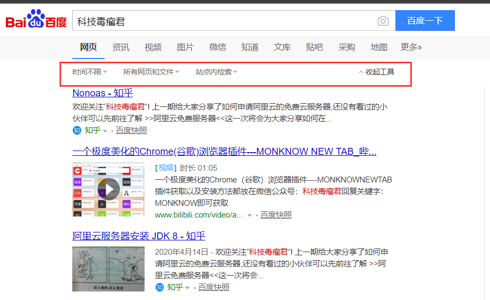This screenshot has height=300, width=490.
Task: Switch to the 地图 tab
Action: tap(379, 47)
